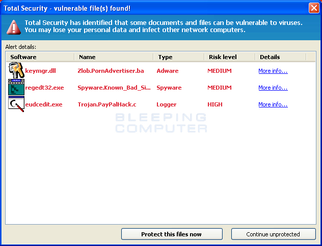Click the regedt32.exe registry tree icon
The height and width of the screenshot is (246, 322).
[16, 87]
